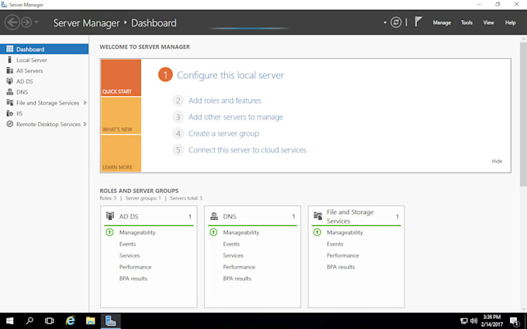Click Add other servers to manage
Viewport: 527px width, 329px height.
(x=236, y=117)
